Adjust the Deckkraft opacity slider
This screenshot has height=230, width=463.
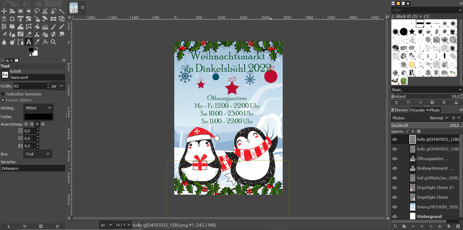[427, 125]
